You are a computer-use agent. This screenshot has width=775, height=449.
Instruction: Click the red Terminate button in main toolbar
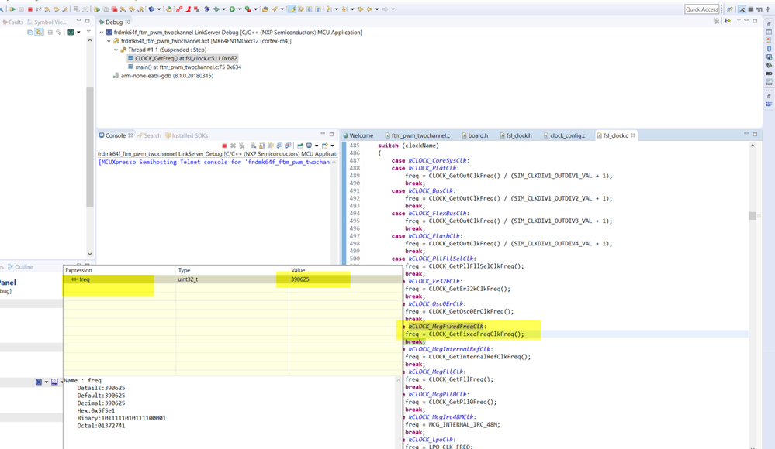[29, 9]
